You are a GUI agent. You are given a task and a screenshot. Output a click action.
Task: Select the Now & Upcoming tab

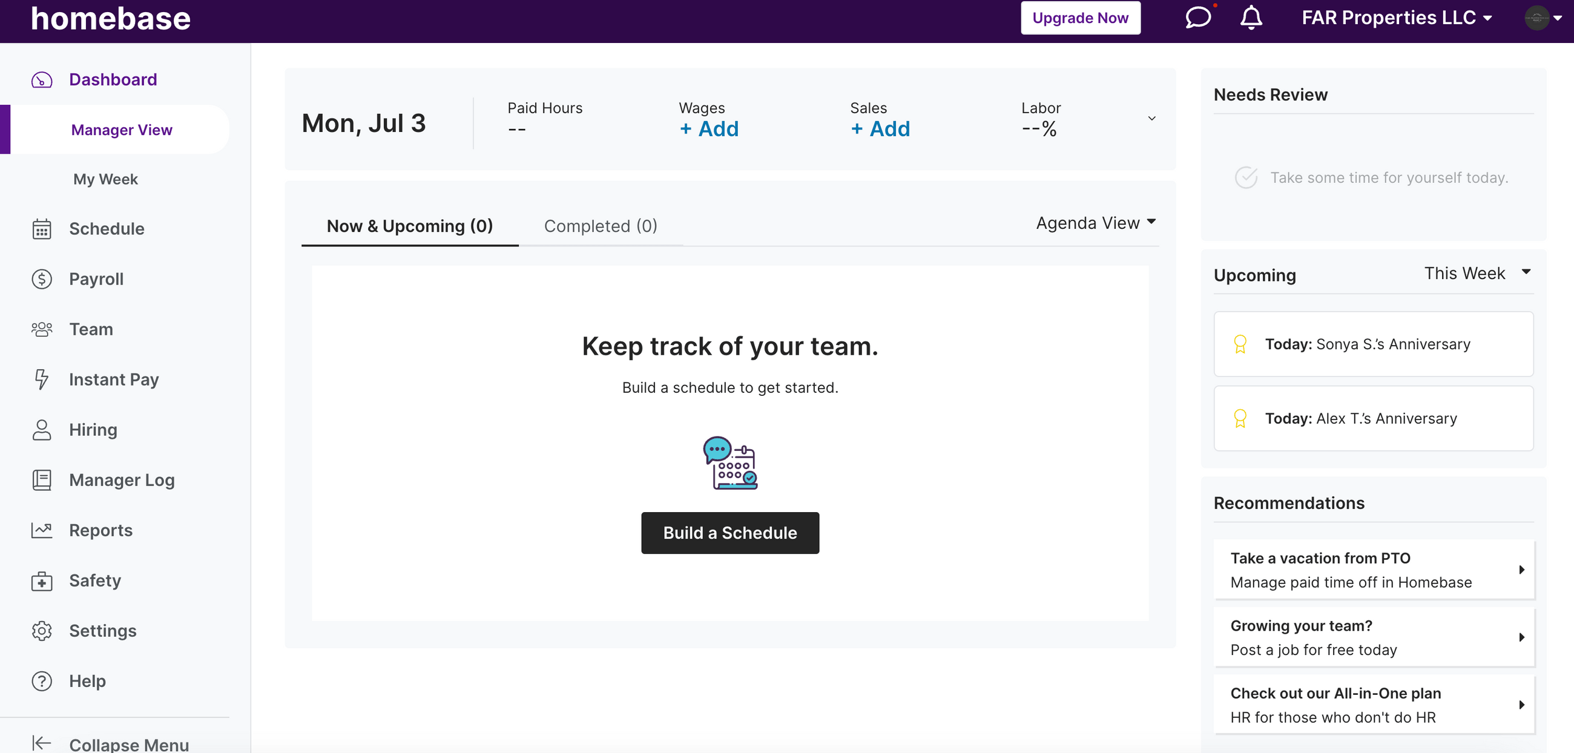pyautogui.click(x=409, y=226)
